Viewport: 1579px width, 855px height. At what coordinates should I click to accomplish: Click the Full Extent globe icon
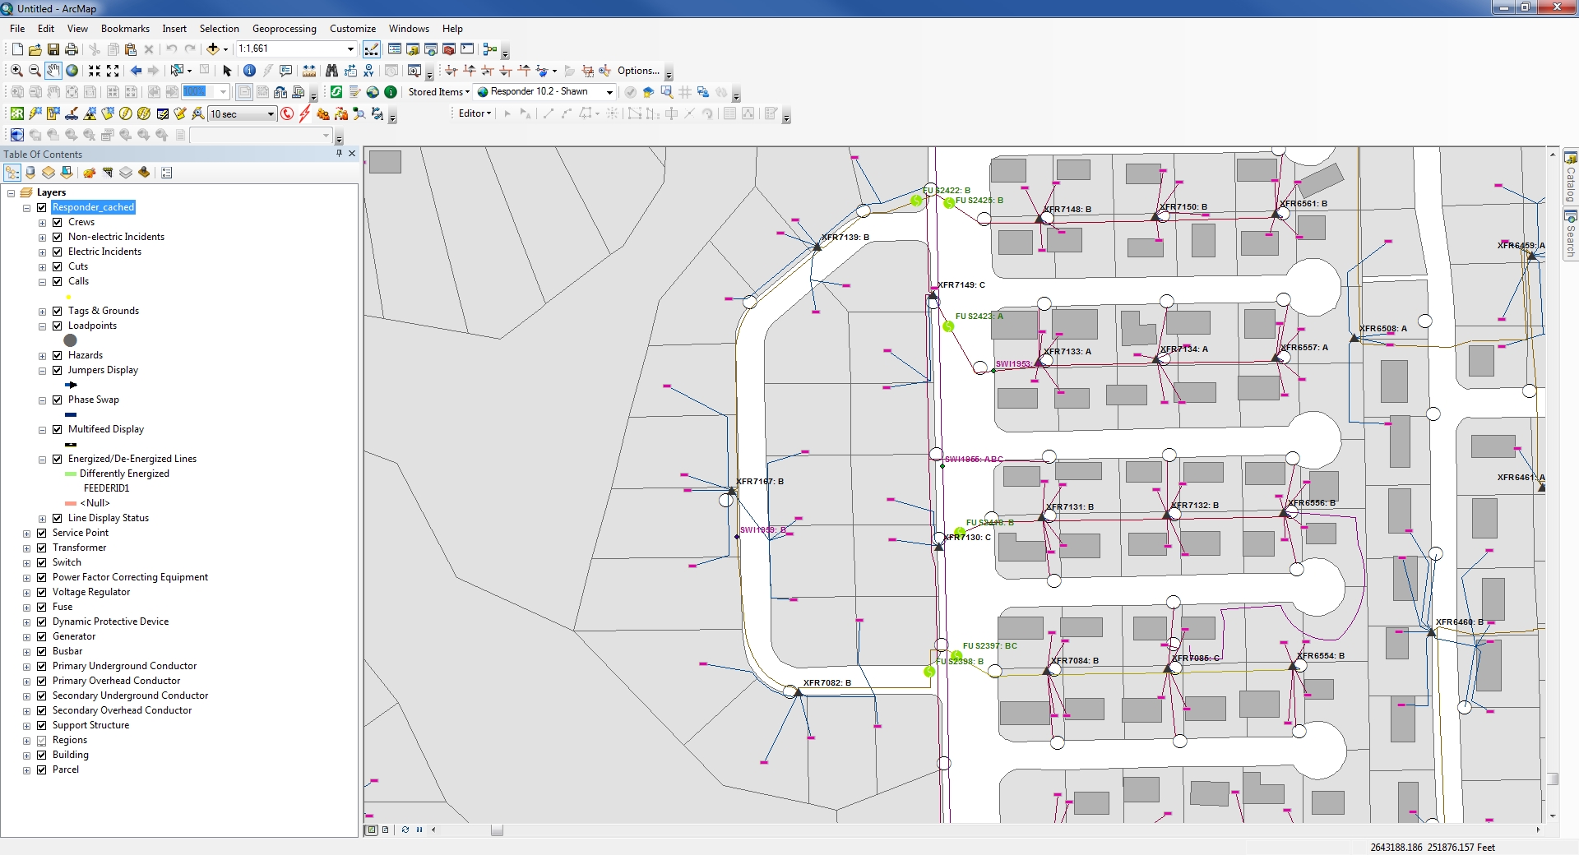tap(72, 71)
